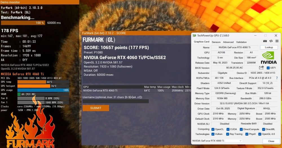Click the DirectX Support 12 (12_2) field
The height and width of the screenshot is (148, 282).
(267, 83)
